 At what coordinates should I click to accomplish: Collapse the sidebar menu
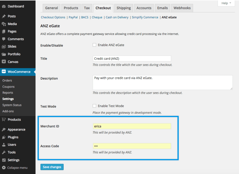(15, 168)
